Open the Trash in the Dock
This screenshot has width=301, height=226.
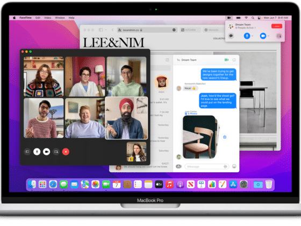pos(269,185)
